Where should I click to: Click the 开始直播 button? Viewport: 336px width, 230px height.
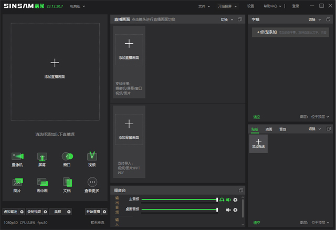tap(93, 212)
